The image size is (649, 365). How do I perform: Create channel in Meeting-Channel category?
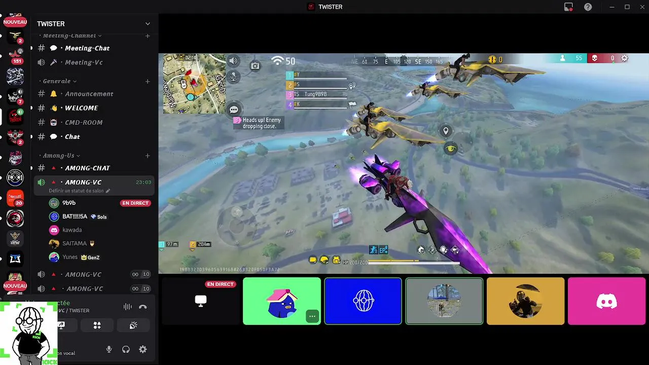pos(148,35)
